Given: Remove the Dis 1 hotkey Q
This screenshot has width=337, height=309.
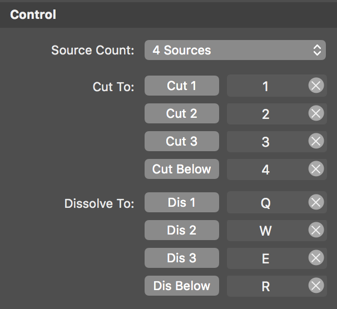Looking at the screenshot, I should coord(316,202).
